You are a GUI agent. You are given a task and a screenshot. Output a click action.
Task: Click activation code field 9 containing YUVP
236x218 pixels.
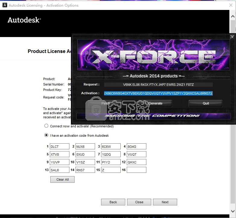[59, 162]
